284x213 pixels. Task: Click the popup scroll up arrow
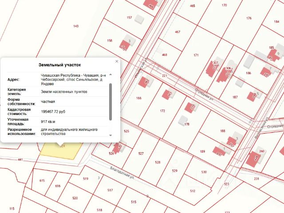click(110, 75)
